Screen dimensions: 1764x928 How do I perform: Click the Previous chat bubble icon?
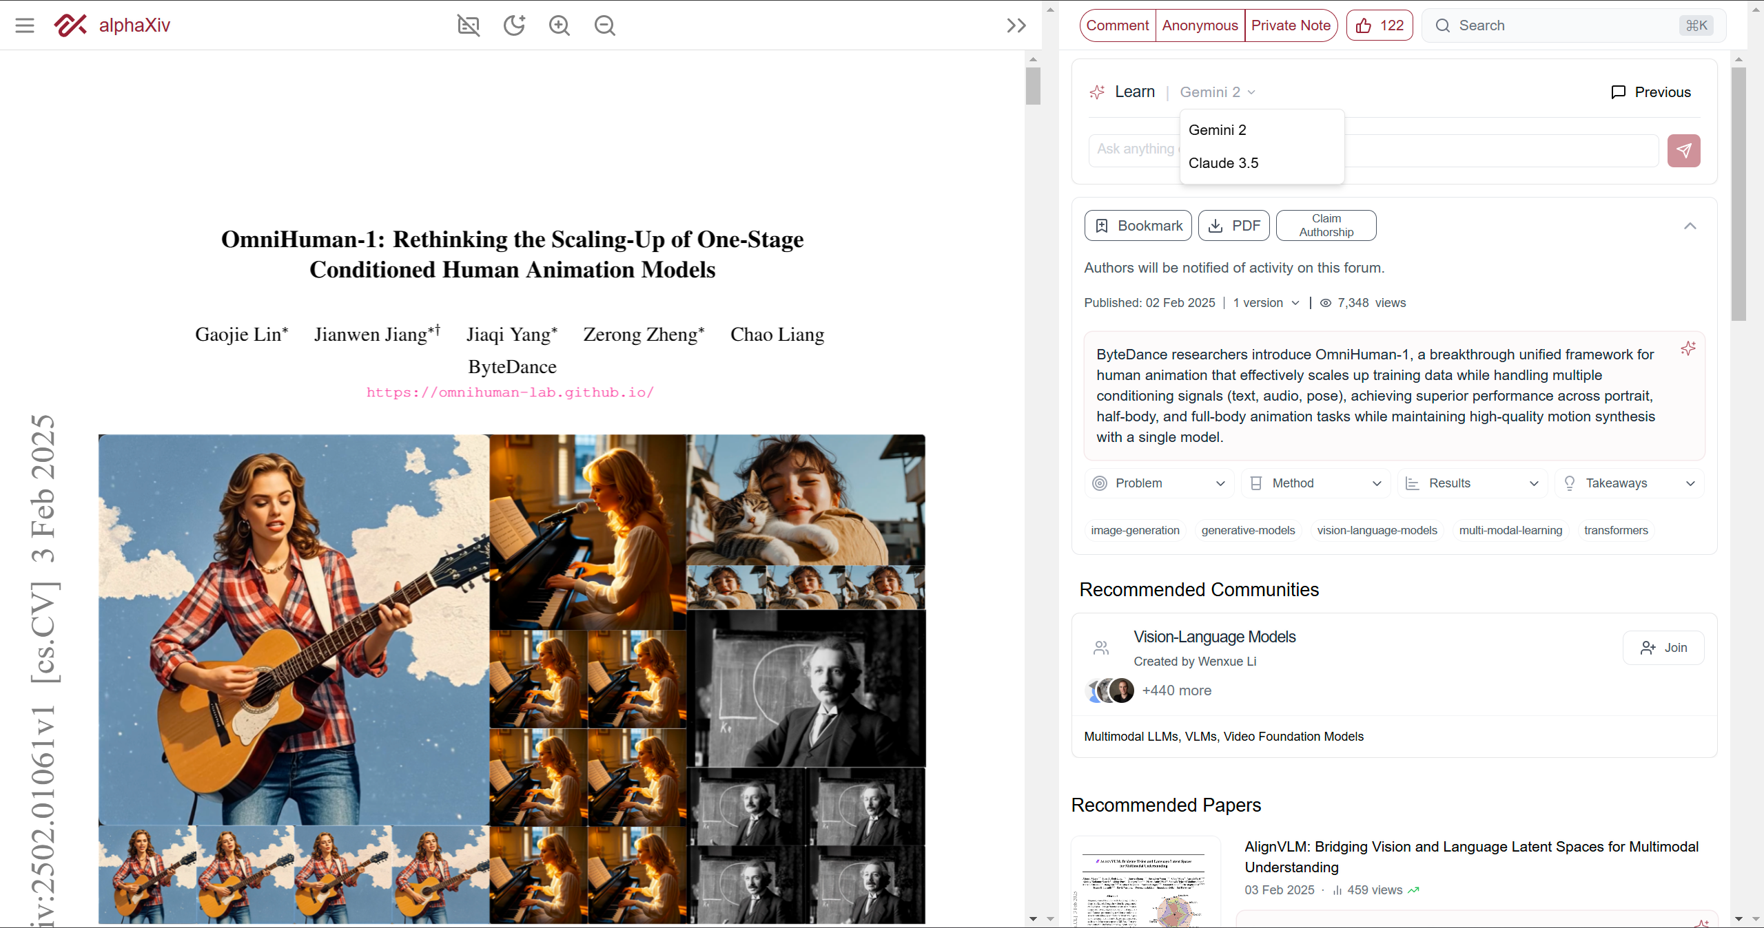(x=1618, y=92)
